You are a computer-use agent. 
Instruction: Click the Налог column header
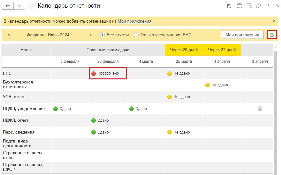coord(26,50)
